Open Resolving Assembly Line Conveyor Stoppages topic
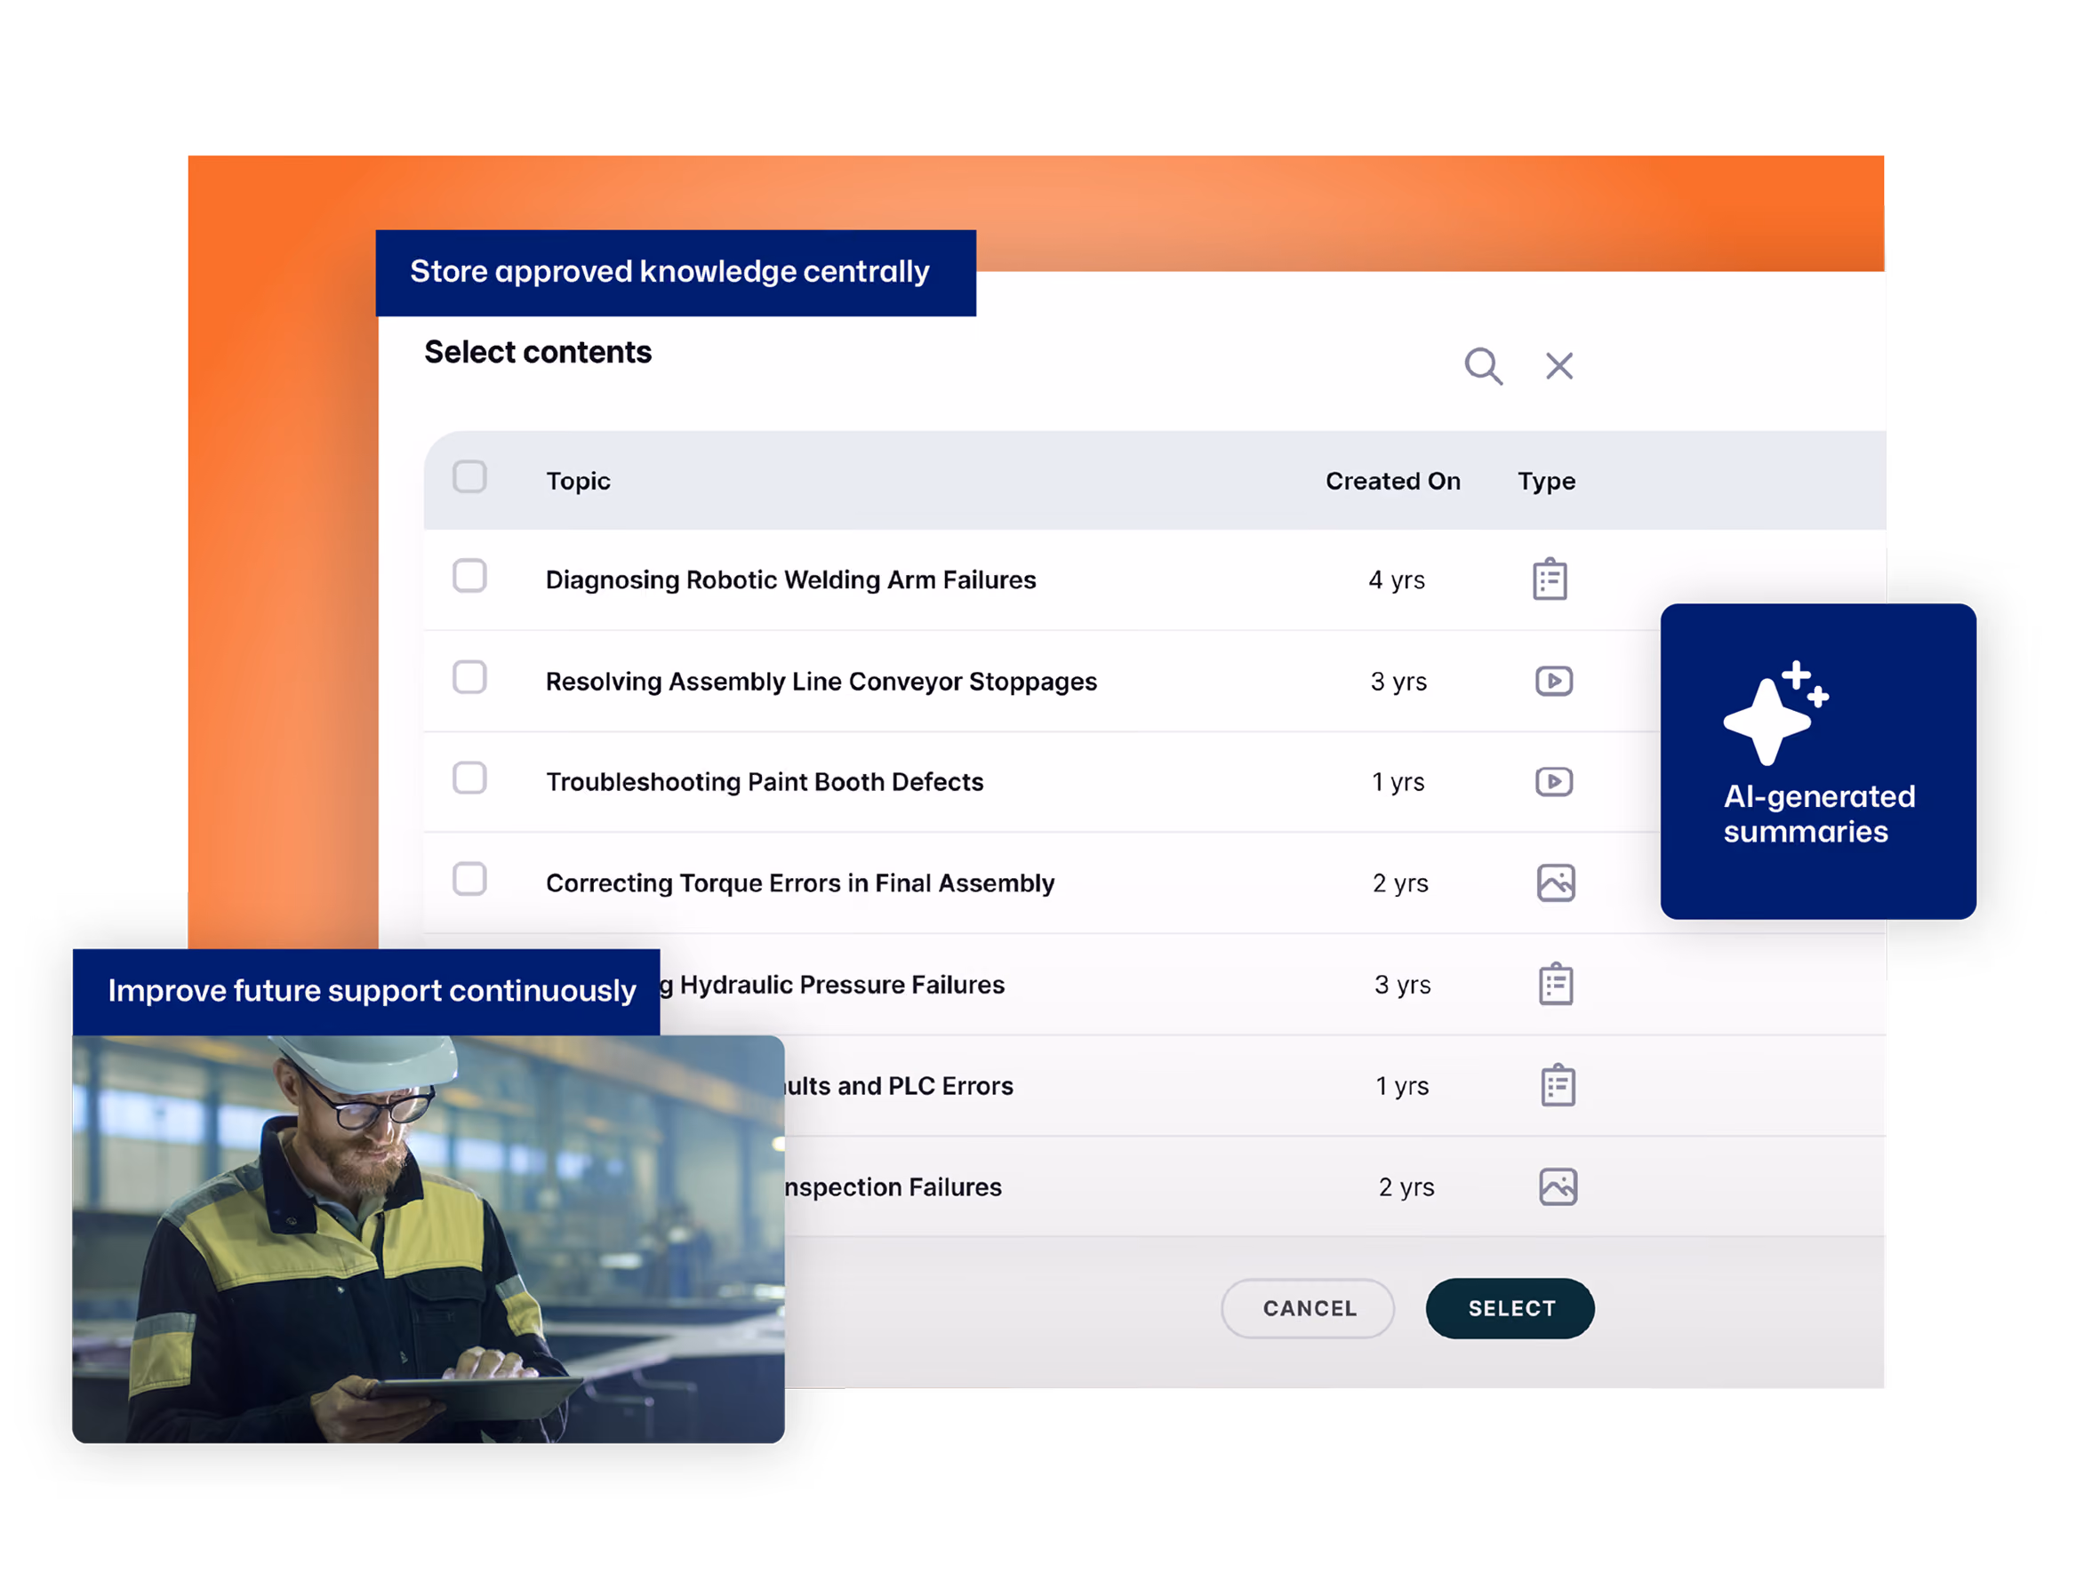This screenshot has height=1573, width=2099. pos(821,682)
